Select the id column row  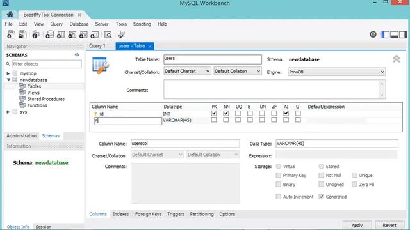click(246, 114)
